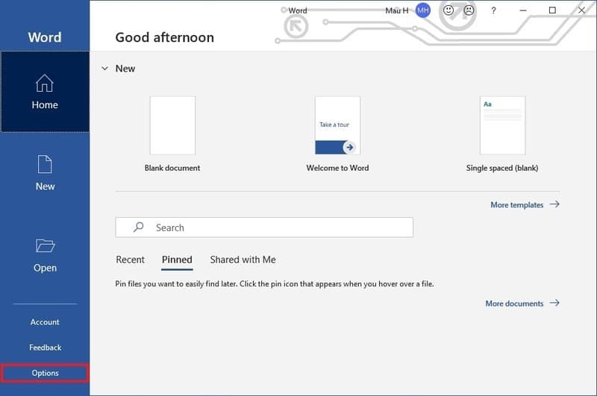Go to Open files in sidebar

coord(45,255)
